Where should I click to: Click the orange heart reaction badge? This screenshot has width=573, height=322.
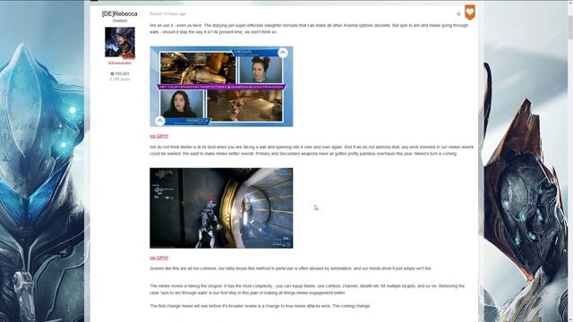point(469,12)
